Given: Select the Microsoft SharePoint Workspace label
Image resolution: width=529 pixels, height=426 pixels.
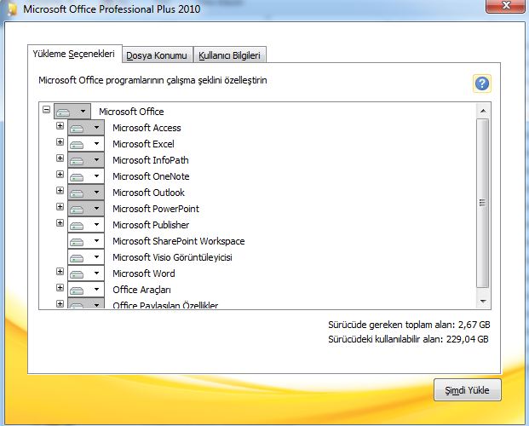Looking at the screenshot, I should (x=179, y=241).
